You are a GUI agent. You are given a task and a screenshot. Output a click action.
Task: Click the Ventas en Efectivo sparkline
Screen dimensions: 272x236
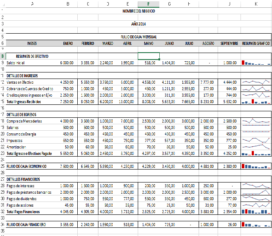click(x=256, y=82)
